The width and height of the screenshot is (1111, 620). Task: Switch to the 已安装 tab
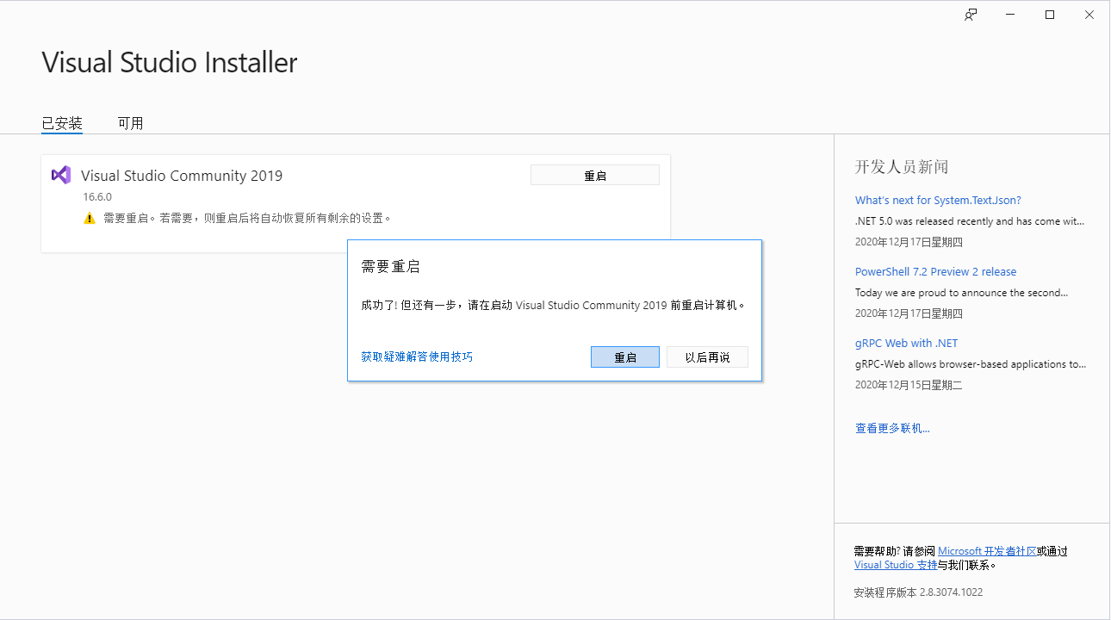coord(62,123)
